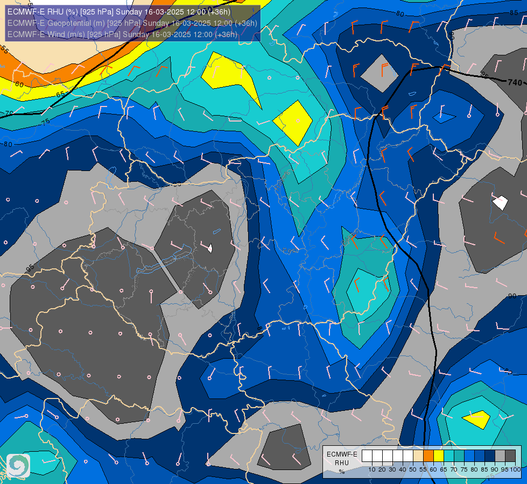The width and height of the screenshot is (527, 484).
Task: Pick the light grey 90–95% legend swatch
Action: (500, 456)
